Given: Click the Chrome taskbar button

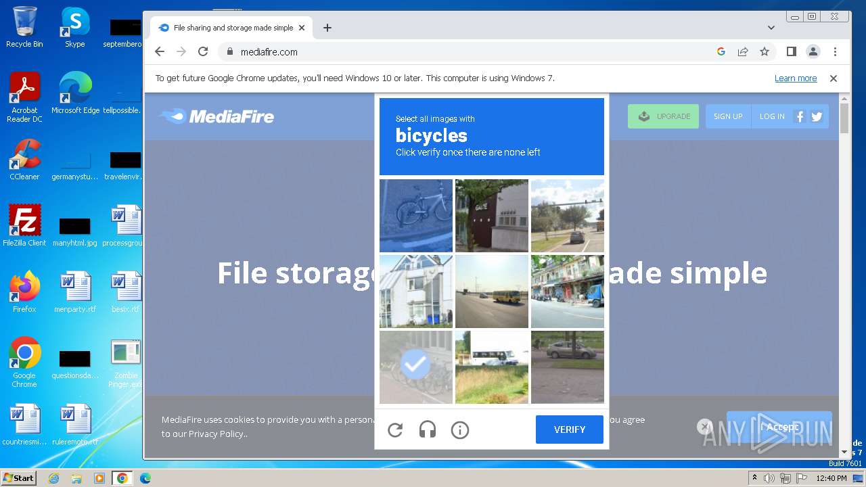Looking at the screenshot, I should click(x=122, y=478).
